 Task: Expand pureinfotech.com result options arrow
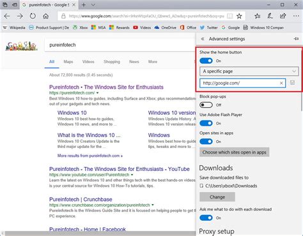tap(98, 93)
